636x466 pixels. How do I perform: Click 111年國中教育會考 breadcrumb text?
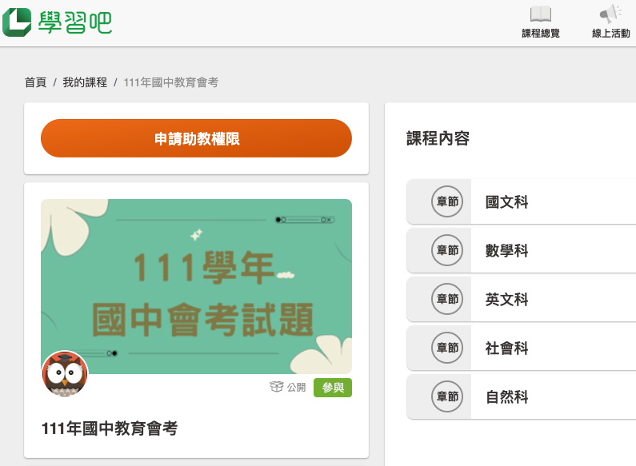coord(170,82)
